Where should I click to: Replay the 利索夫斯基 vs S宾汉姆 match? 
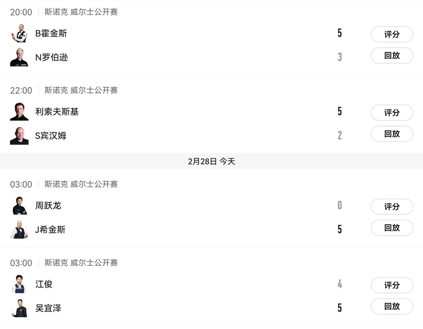click(392, 134)
